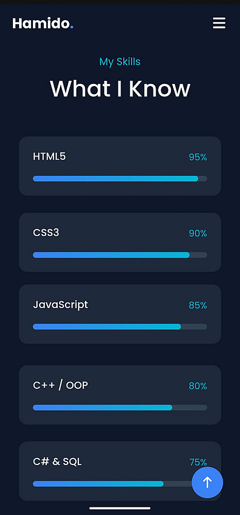Click the My Skills subtitle
The image size is (240, 515).
120,62
